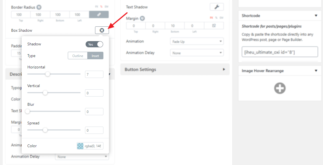Click the shortcode text field
The image size is (323, 165).
(x=280, y=52)
